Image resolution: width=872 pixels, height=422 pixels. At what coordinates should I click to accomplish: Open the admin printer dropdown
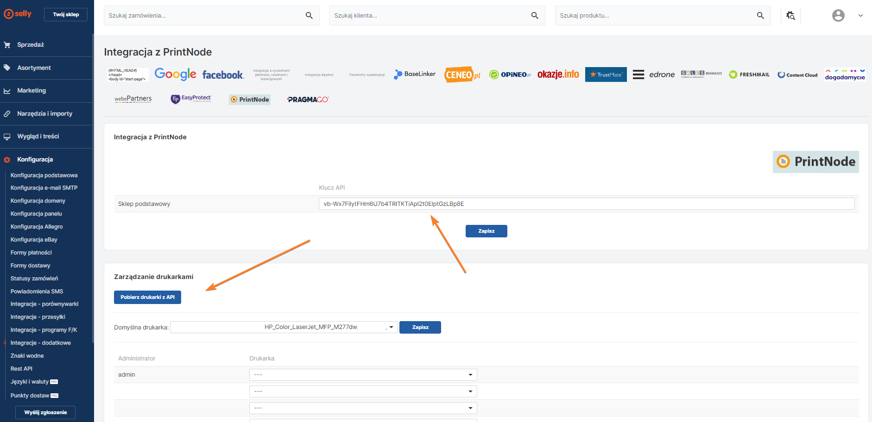coord(363,375)
